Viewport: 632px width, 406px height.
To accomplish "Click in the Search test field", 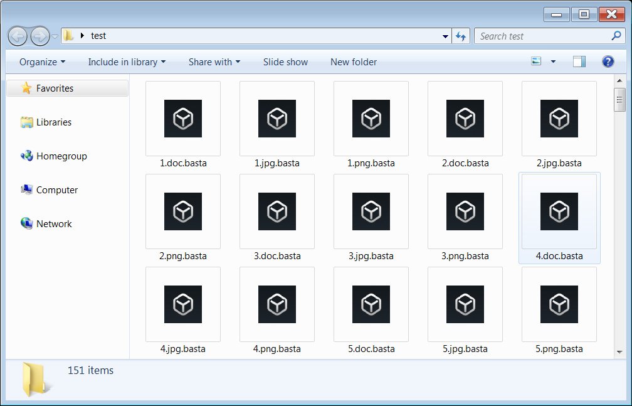I will pyautogui.click(x=544, y=36).
